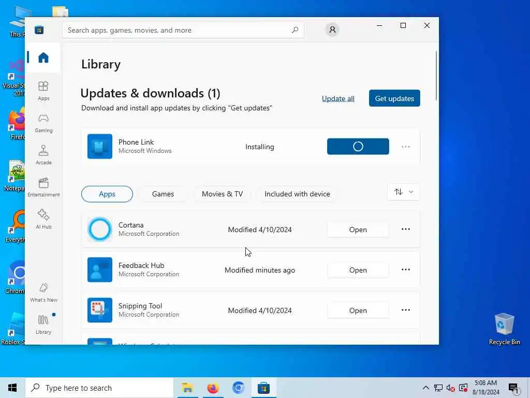Click the Update all link
530x398 pixels.
338,98
